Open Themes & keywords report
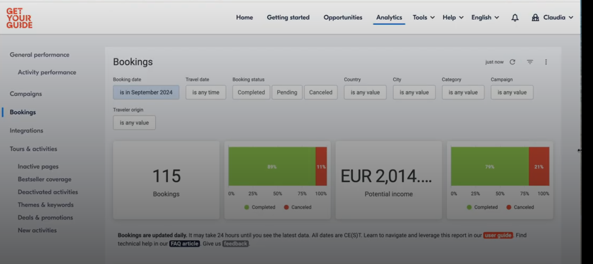Image resolution: width=593 pixels, height=264 pixels. point(46,205)
